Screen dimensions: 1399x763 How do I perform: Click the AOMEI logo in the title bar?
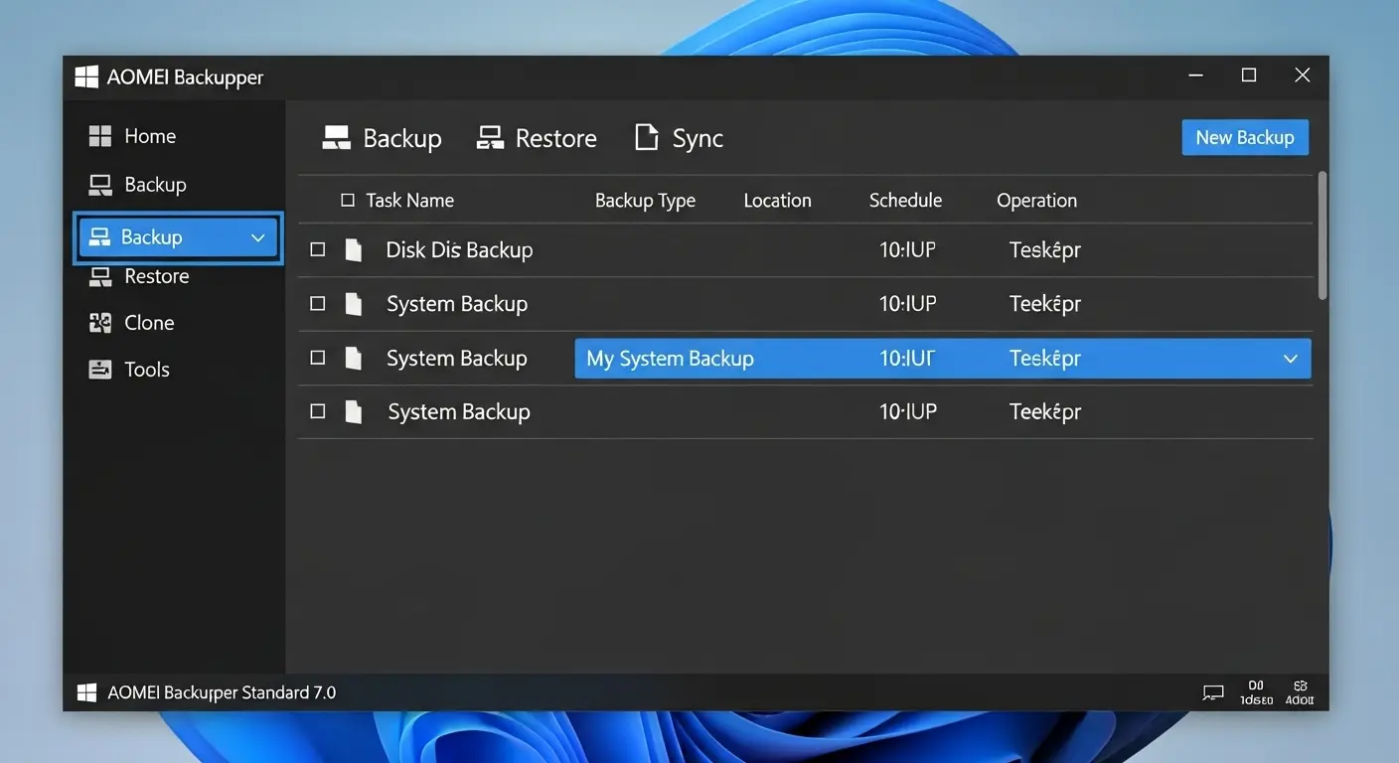coord(87,76)
